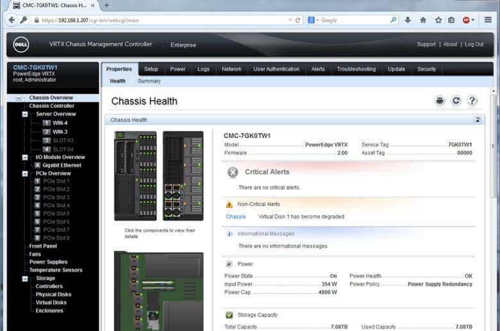Click the Critical Alerts X icon
Image resolution: width=500 pixels, height=331 pixels.
[233, 173]
